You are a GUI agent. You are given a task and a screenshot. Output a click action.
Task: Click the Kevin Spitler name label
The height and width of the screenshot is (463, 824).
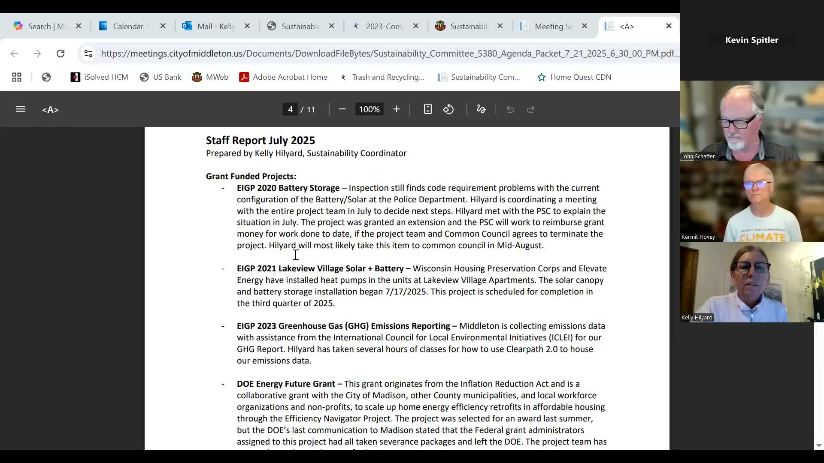click(752, 40)
